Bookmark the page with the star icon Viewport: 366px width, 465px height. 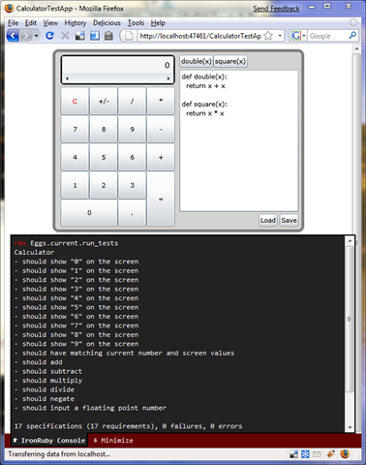pyautogui.click(x=268, y=36)
